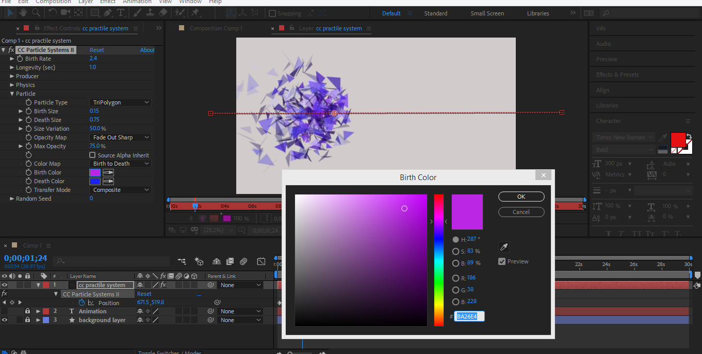Image resolution: width=702 pixels, height=354 pixels.
Task: Select the Hand tool in toolbar
Action: [x=24, y=12]
